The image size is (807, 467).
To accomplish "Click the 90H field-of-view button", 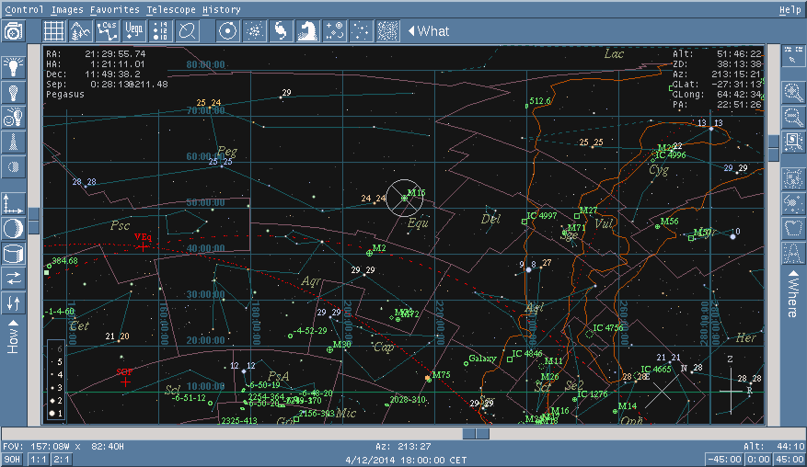I will 12,459.
